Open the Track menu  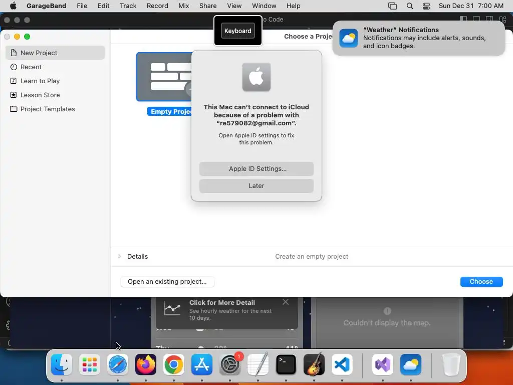(x=128, y=6)
